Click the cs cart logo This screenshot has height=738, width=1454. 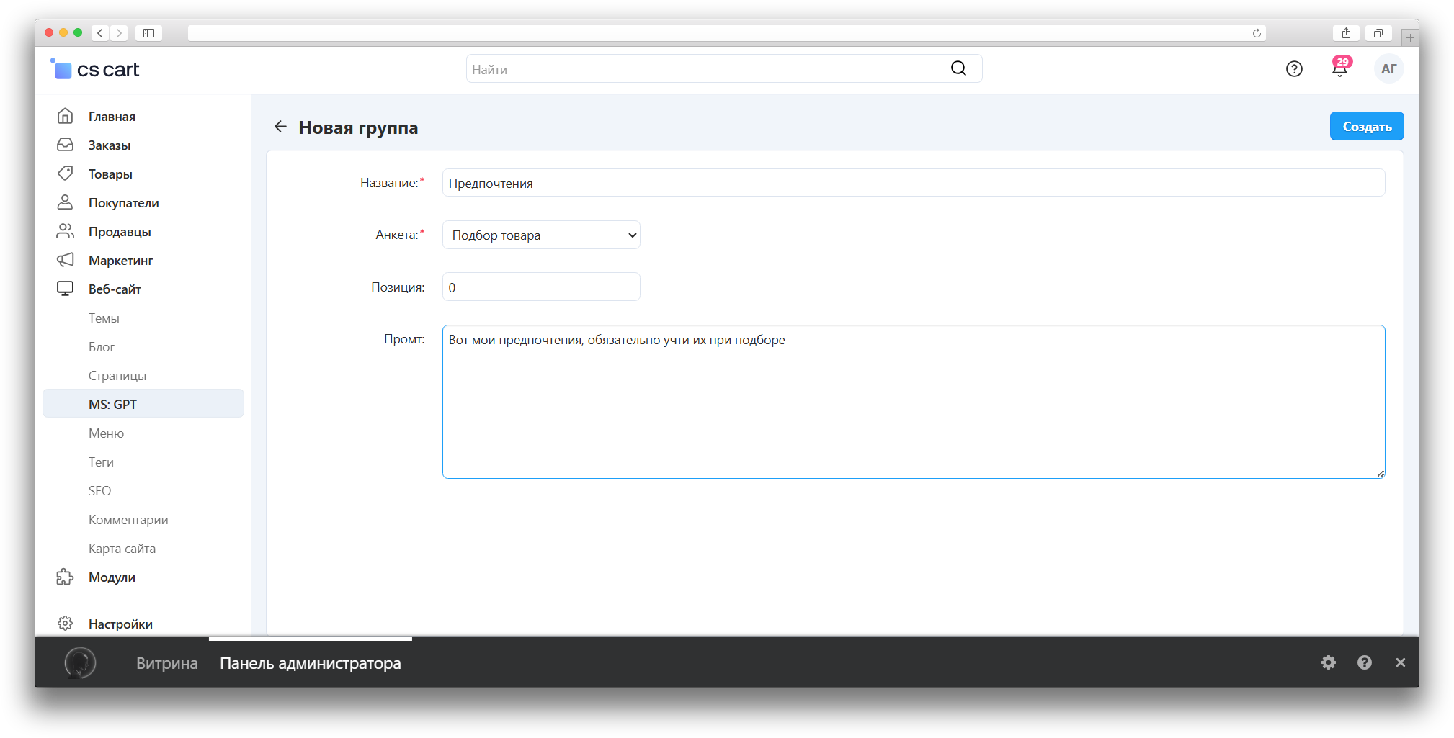coord(95,69)
